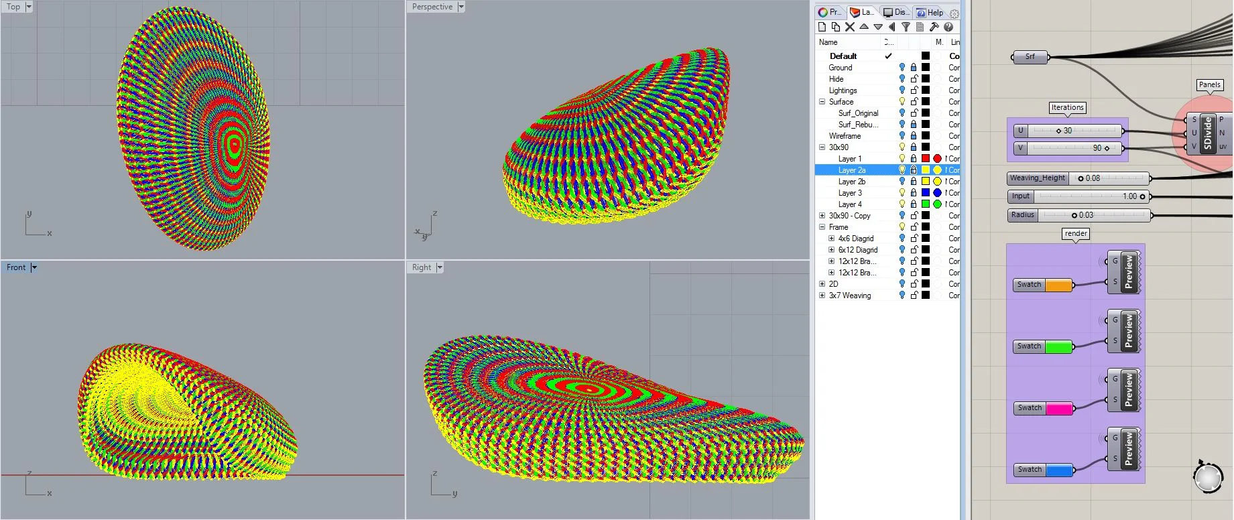The image size is (1234, 520).
Task: Lock the Frame layer
Action: [x=914, y=227]
